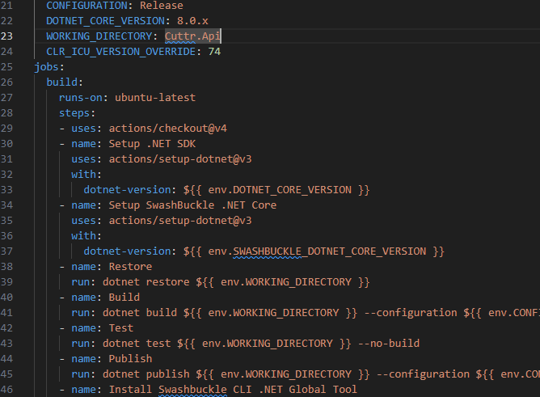Viewport: 540px width, 397px height.
Task: Click the 'with:' key on line 32
Action: [x=86, y=174]
